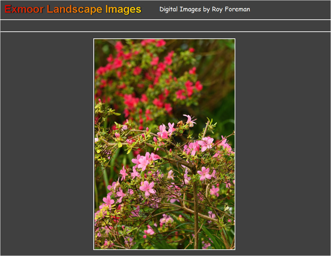Click the topmost pink flower with the bee
This screenshot has width=331, height=256.
pos(189,120)
